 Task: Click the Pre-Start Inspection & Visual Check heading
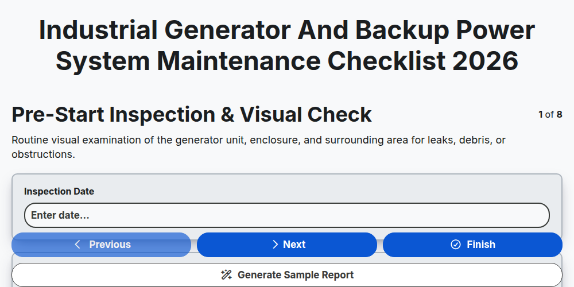click(x=192, y=115)
